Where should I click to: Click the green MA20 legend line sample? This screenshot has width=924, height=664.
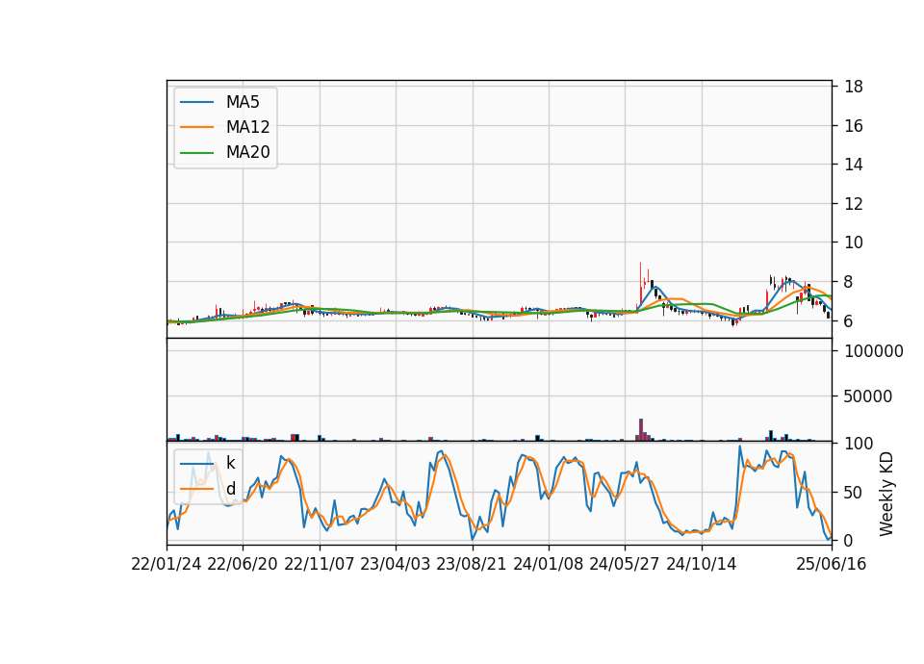[196, 152]
